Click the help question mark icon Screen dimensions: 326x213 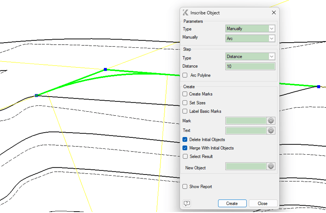click(x=187, y=203)
